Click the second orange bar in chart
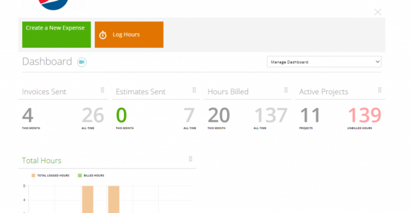412x213 pixels. pos(114,200)
